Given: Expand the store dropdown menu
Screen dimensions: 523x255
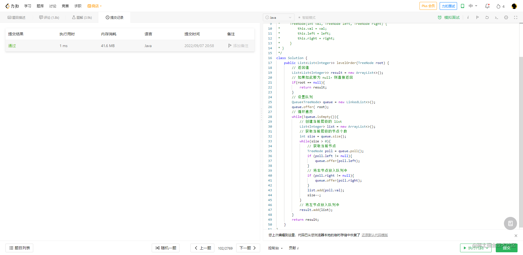Looking at the screenshot, I should coord(95,6).
